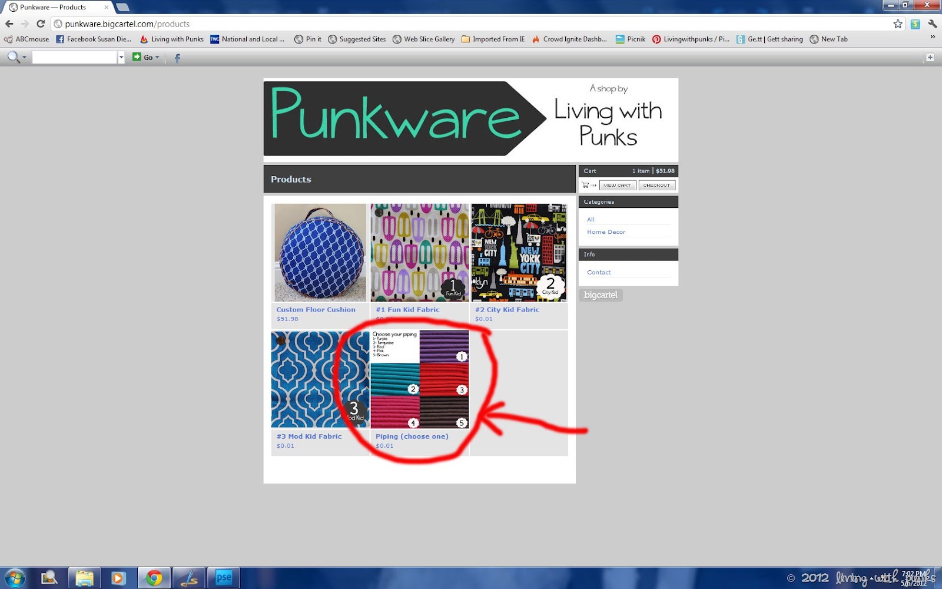Image resolution: width=942 pixels, height=589 pixels.
Task: Click the VIEW CART button
Action: click(617, 185)
